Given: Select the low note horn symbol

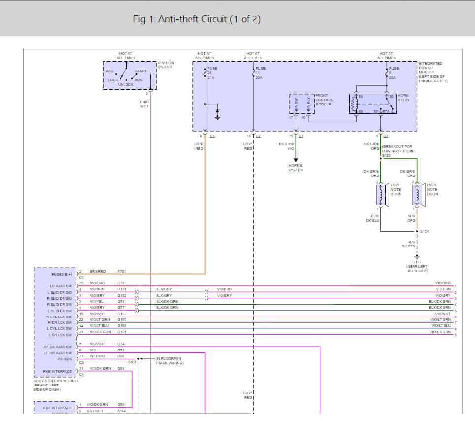Looking at the screenshot, I should [x=382, y=196].
